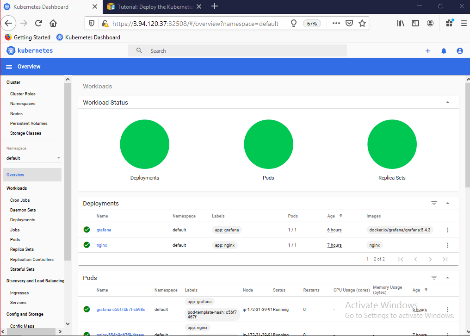The height and width of the screenshot is (336, 470).
Task: Reload the current page
Action: (38, 23)
